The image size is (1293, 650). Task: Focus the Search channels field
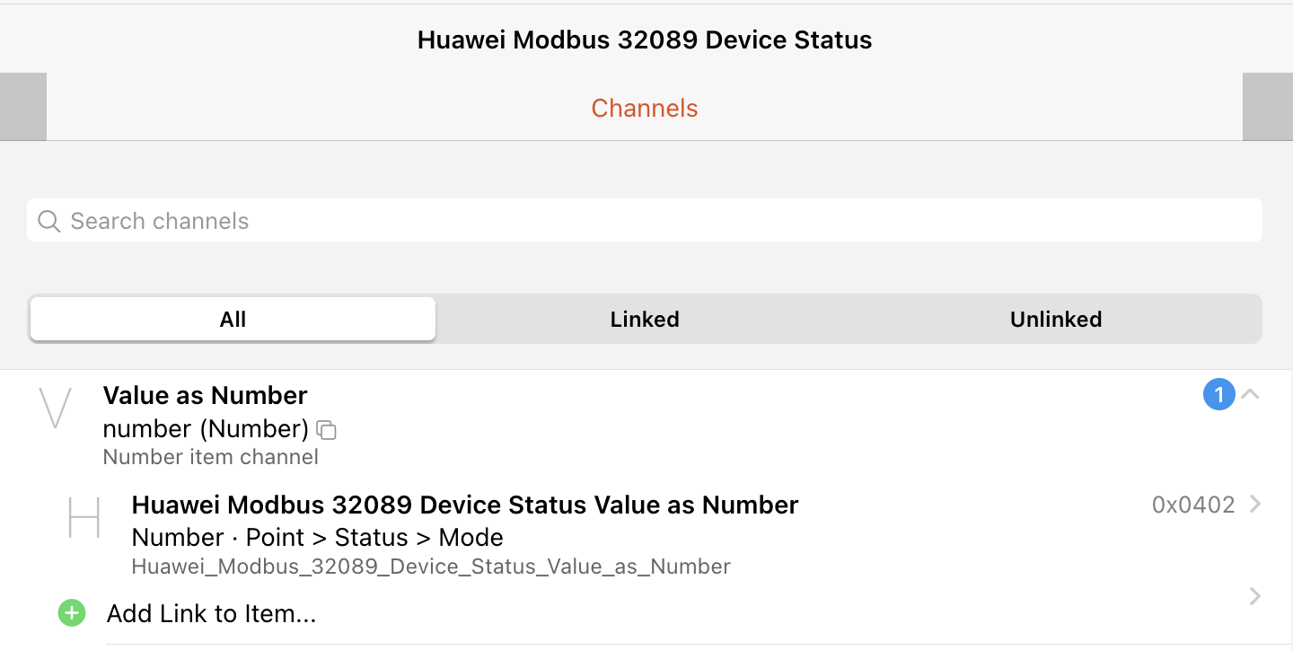[x=645, y=221]
